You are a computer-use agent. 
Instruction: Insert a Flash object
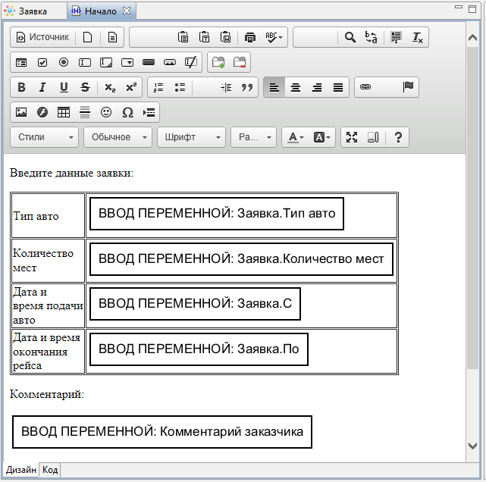(x=42, y=112)
